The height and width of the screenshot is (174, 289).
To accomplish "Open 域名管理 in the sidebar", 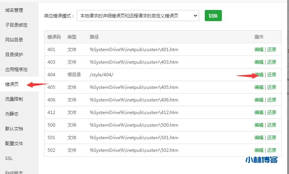I will click(14, 10).
